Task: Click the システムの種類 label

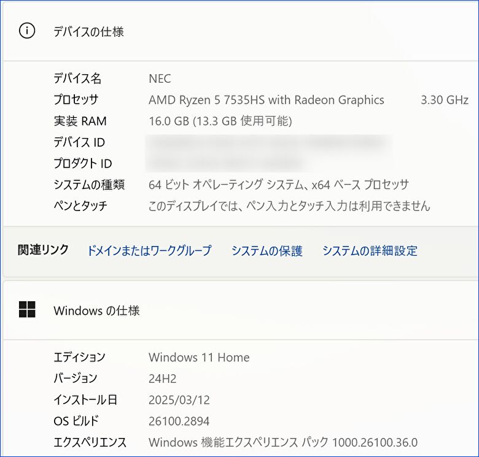Action: coord(89,185)
